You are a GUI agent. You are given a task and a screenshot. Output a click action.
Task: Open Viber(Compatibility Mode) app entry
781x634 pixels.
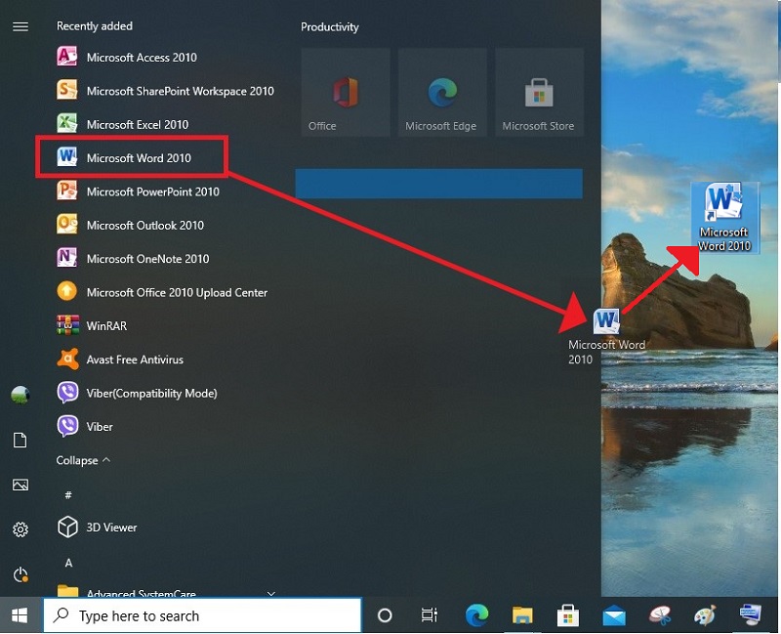pyautogui.click(x=151, y=394)
